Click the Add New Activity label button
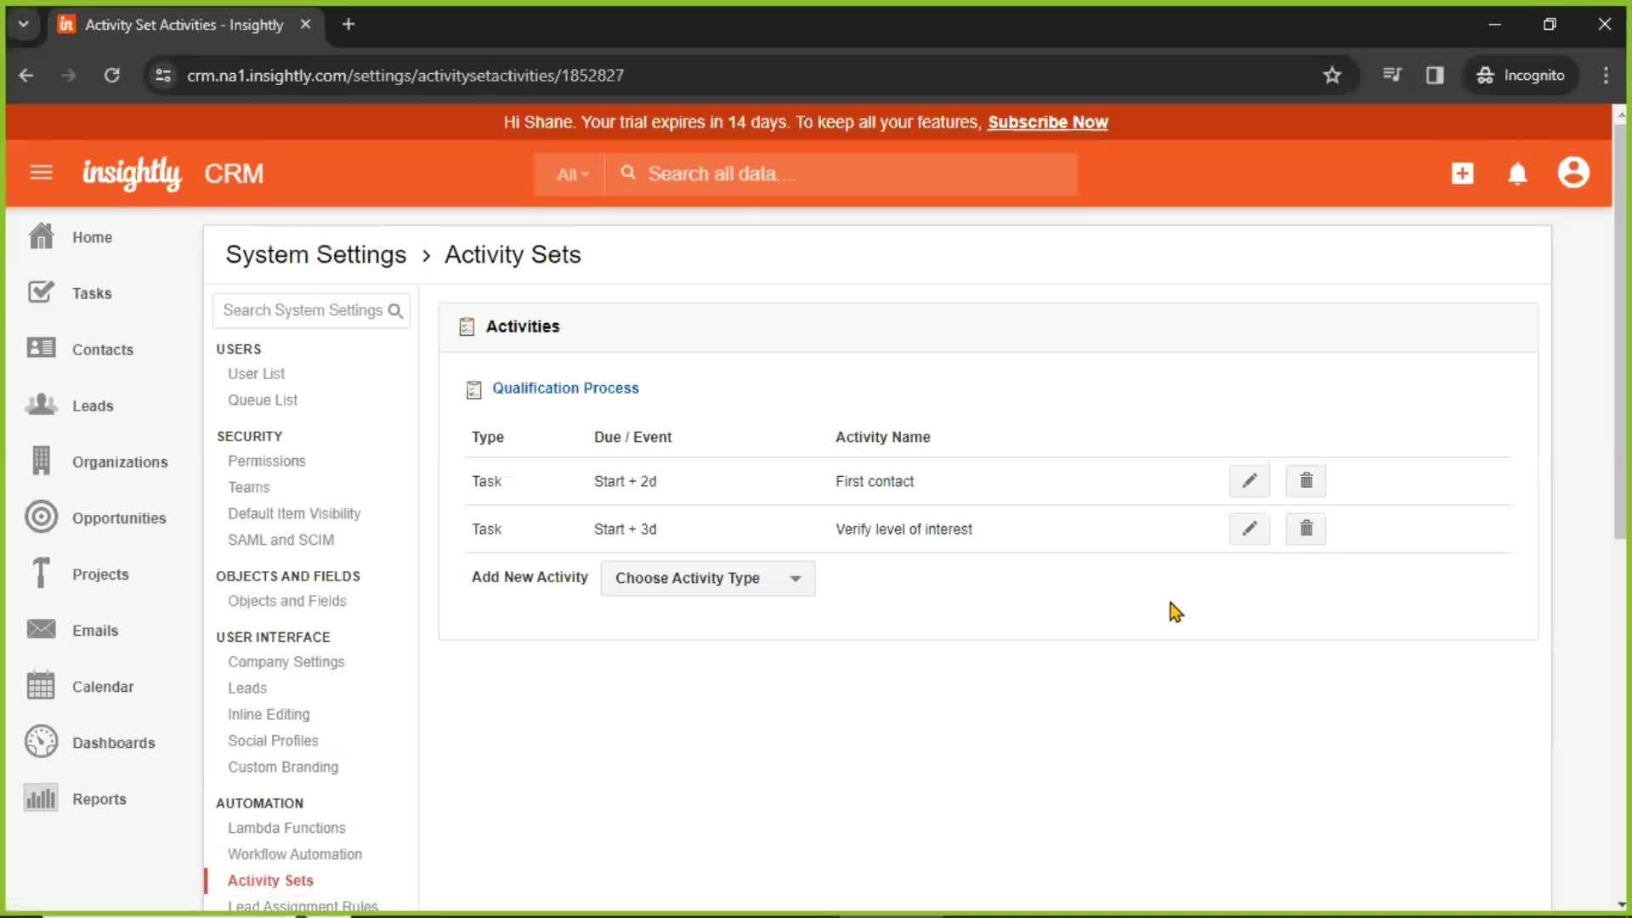 coord(530,577)
